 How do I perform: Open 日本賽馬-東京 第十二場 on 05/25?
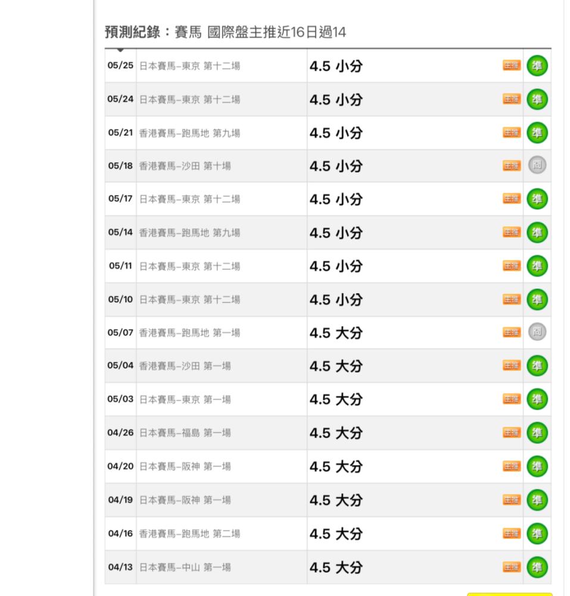pyautogui.click(x=189, y=66)
